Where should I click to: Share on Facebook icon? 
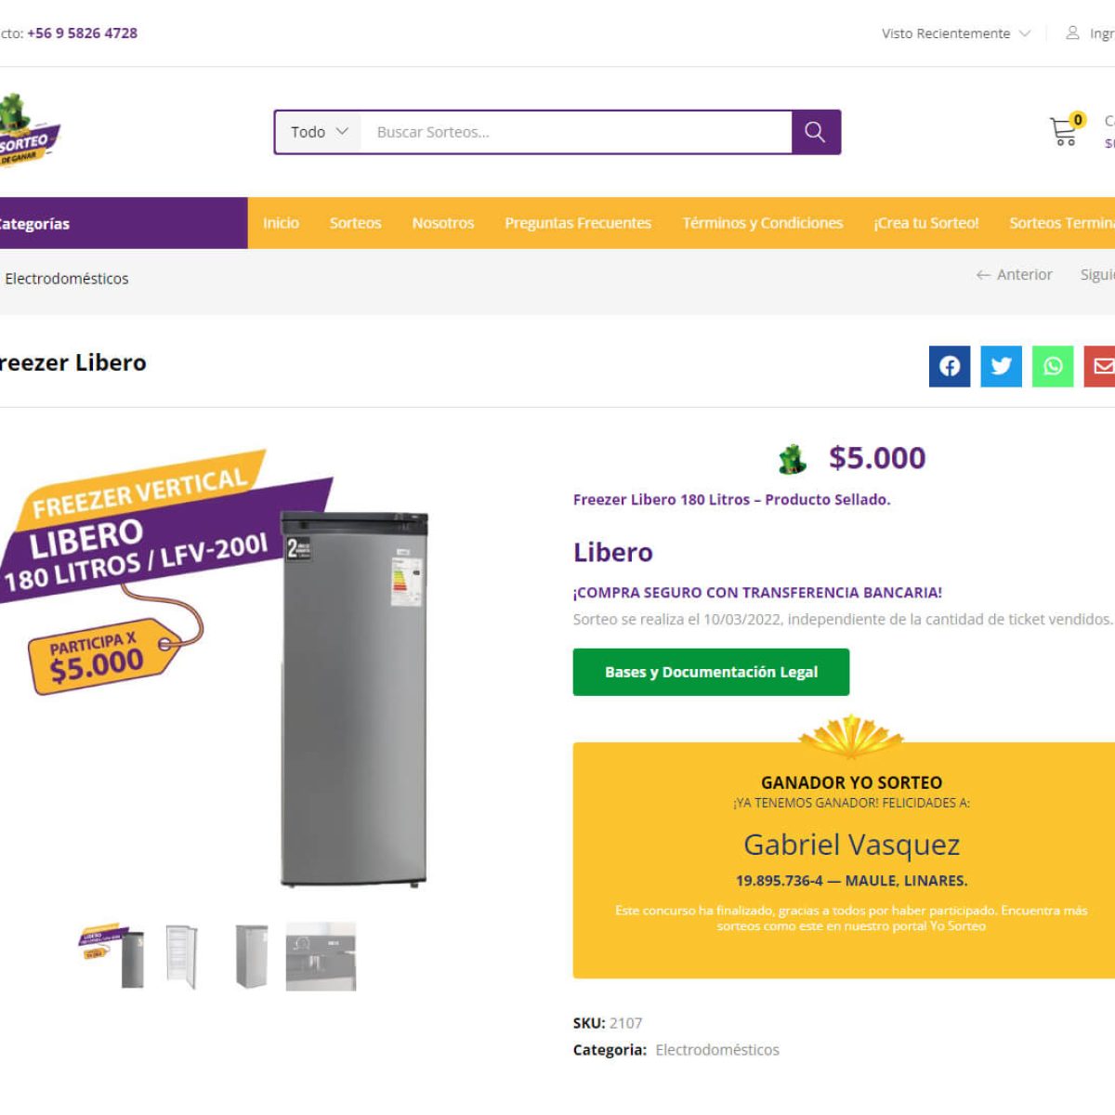click(x=950, y=366)
